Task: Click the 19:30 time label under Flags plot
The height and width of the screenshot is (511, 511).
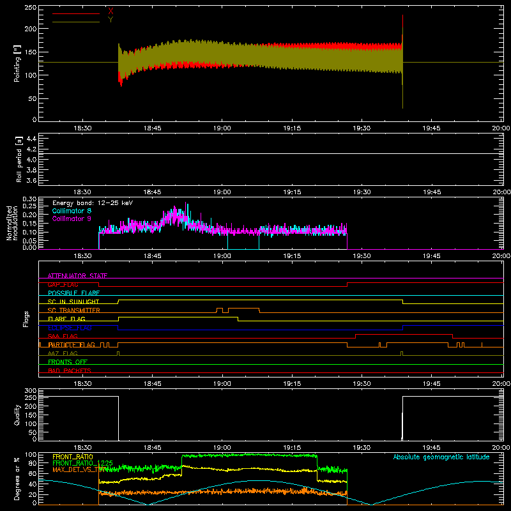Action: click(x=362, y=384)
